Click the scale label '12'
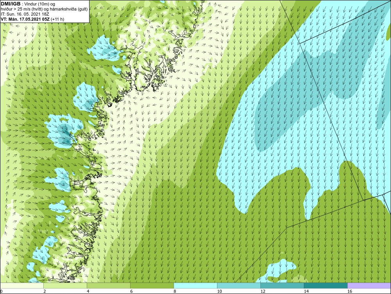Image resolution: width=391 pixels, height=294 pixels. 263,291
